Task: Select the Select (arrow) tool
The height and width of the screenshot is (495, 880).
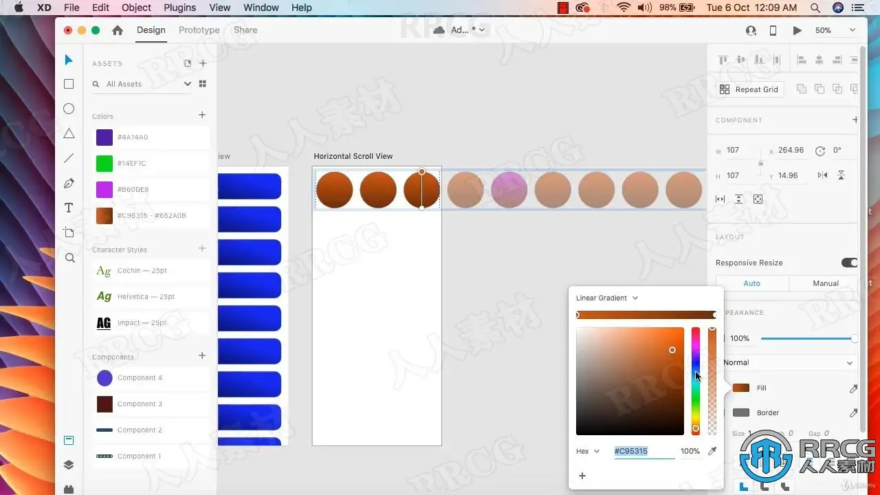Action: tap(69, 60)
